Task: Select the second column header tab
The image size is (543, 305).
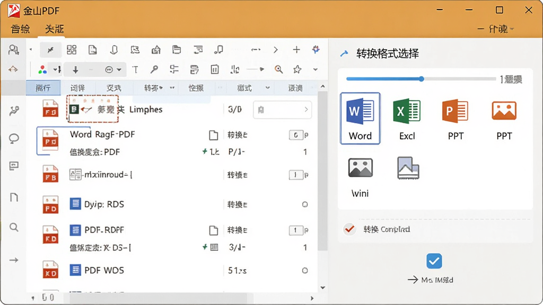Action: coord(77,88)
